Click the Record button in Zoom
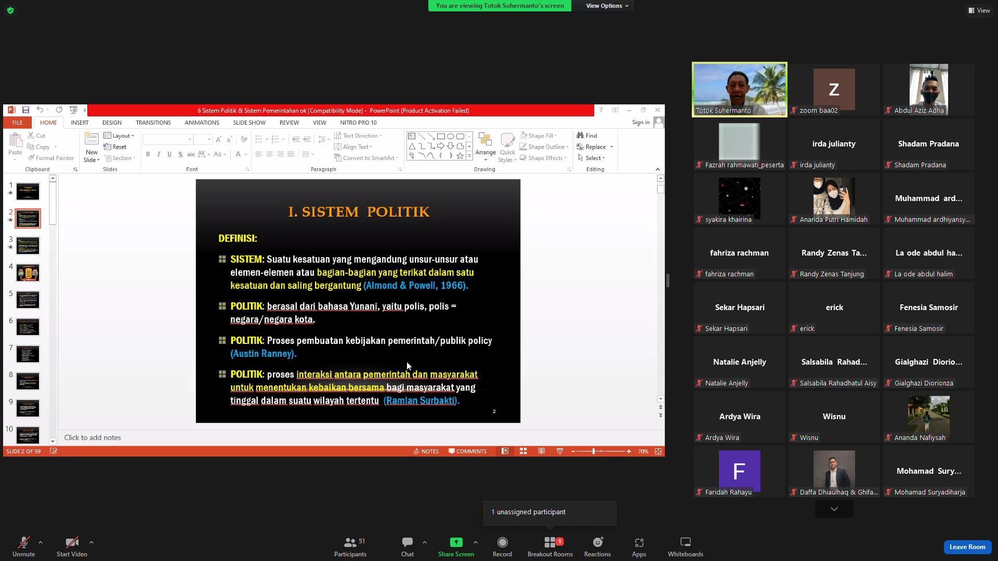The height and width of the screenshot is (561, 998). point(502,547)
